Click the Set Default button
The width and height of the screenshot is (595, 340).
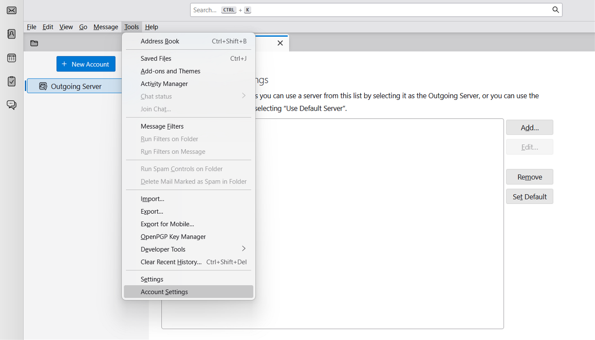(x=529, y=196)
